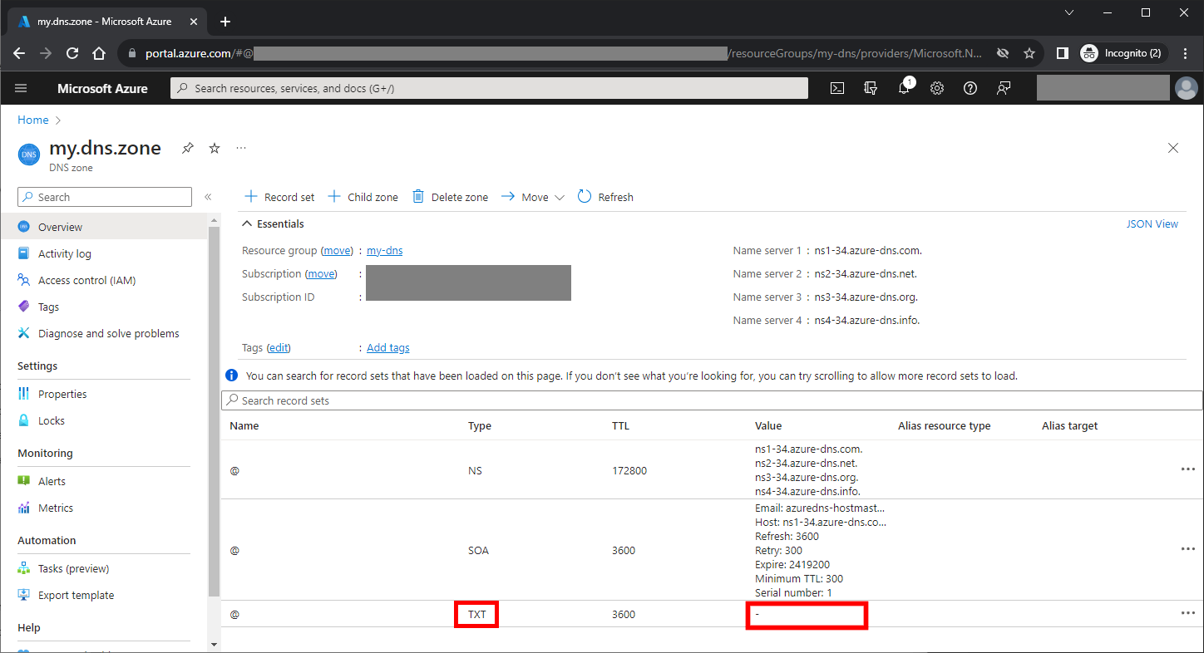Collapse the Essentials section
Viewport: 1204px width, 653px height.
(x=247, y=223)
